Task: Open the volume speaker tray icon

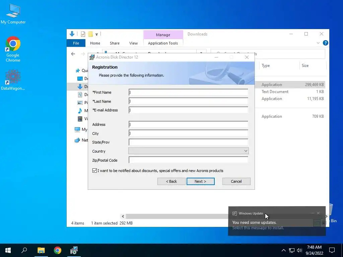Action: [299, 250]
